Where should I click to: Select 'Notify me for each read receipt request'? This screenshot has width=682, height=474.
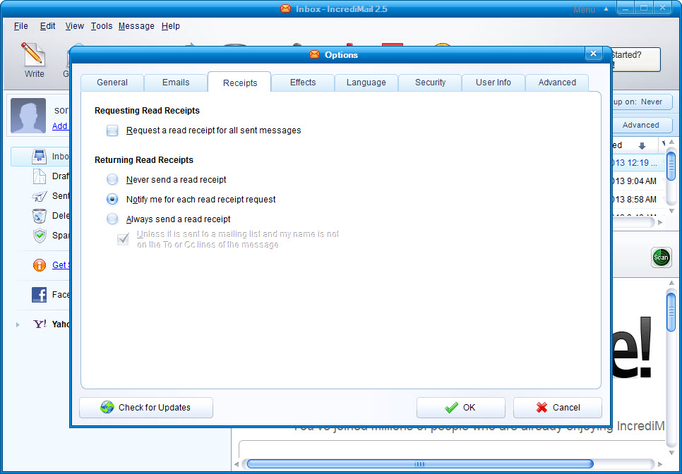coord(112,200)
